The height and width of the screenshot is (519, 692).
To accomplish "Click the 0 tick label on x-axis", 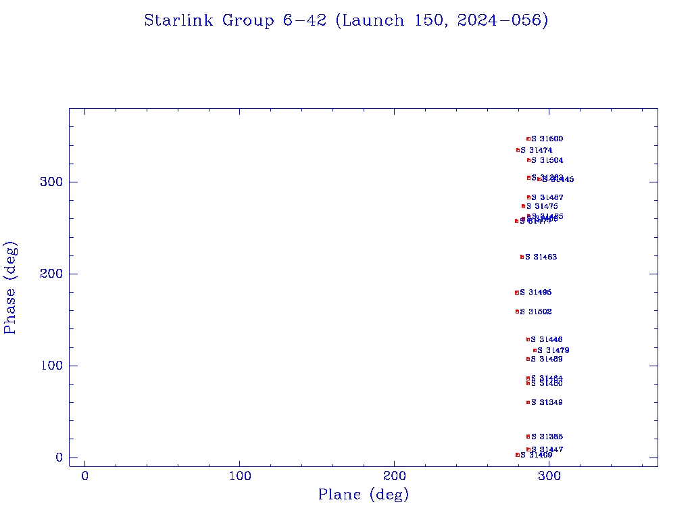I will (x=85, y=476).
